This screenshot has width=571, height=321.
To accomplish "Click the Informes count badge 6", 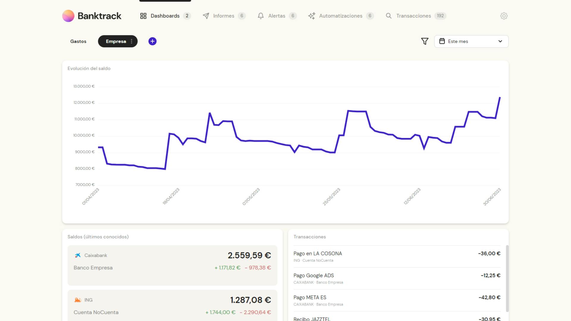I will pos(242,16).
